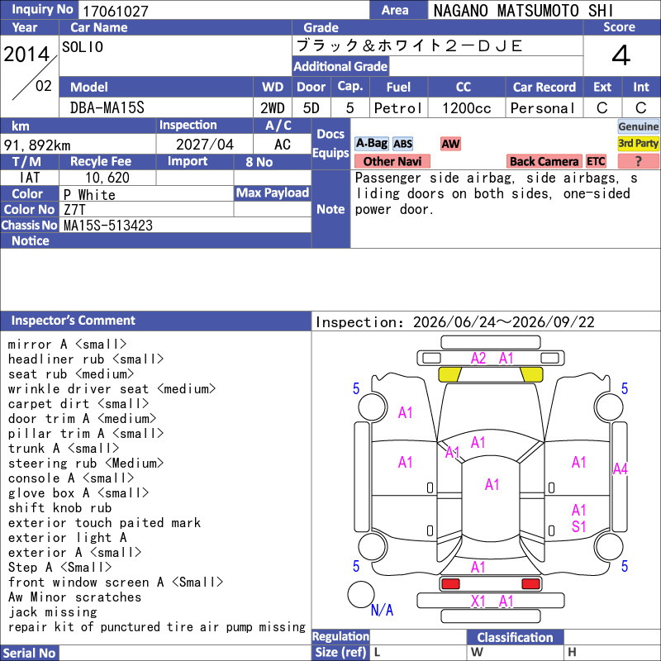Click the Inquiry No value 17061027

point(116,12)
